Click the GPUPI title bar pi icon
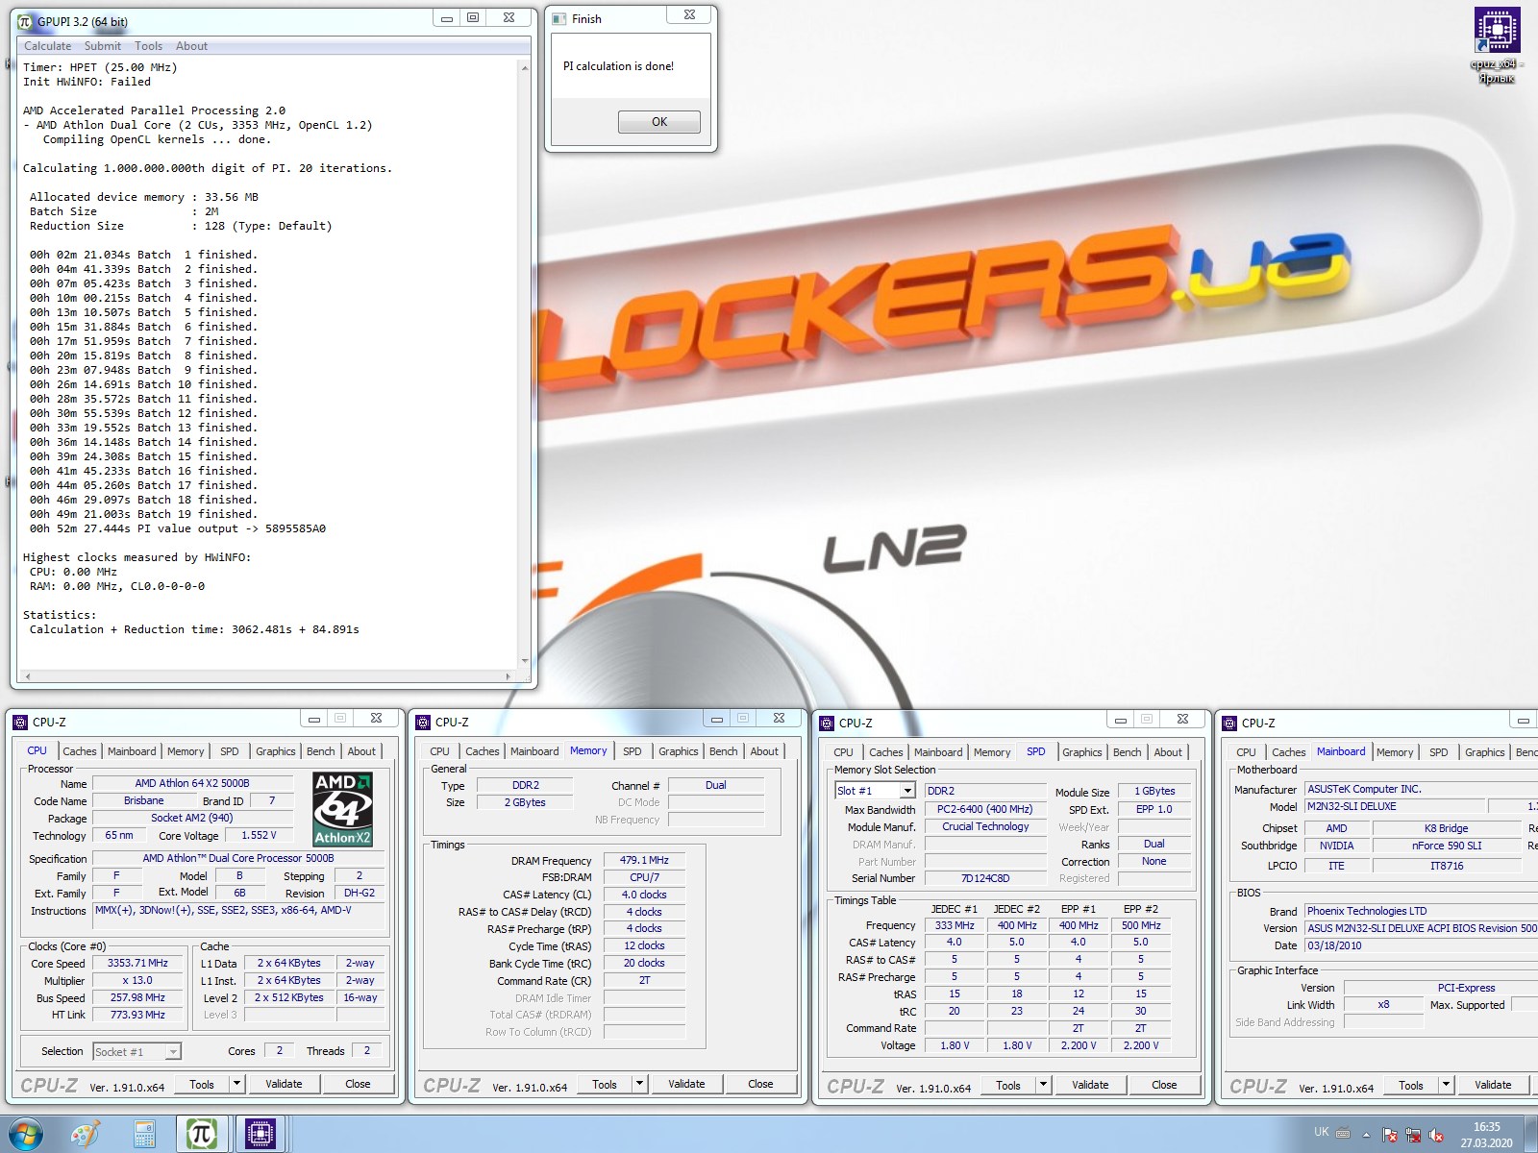The image size is (1538, 1153). [x=25, y=20]
